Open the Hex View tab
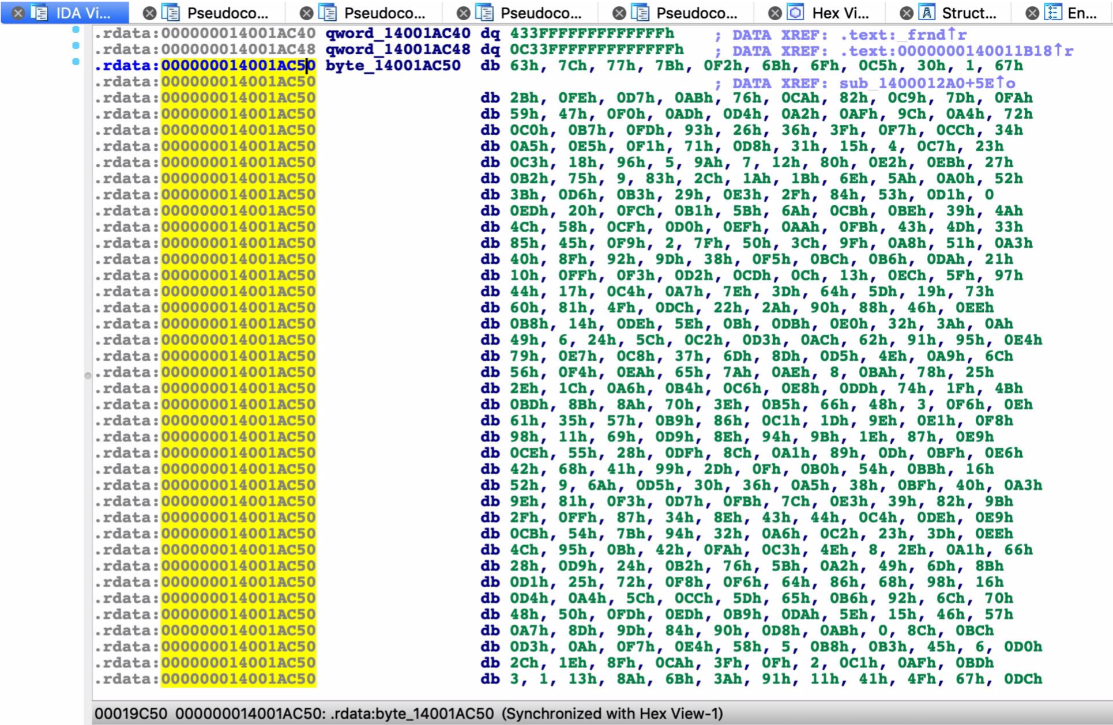This screenshot has width=1113, height=725. (840, 13)
